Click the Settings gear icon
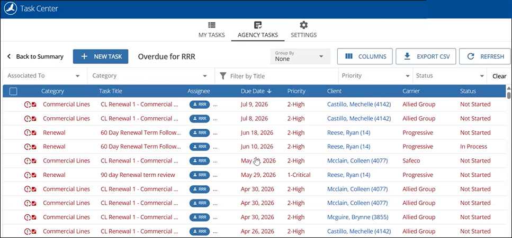 304,25
